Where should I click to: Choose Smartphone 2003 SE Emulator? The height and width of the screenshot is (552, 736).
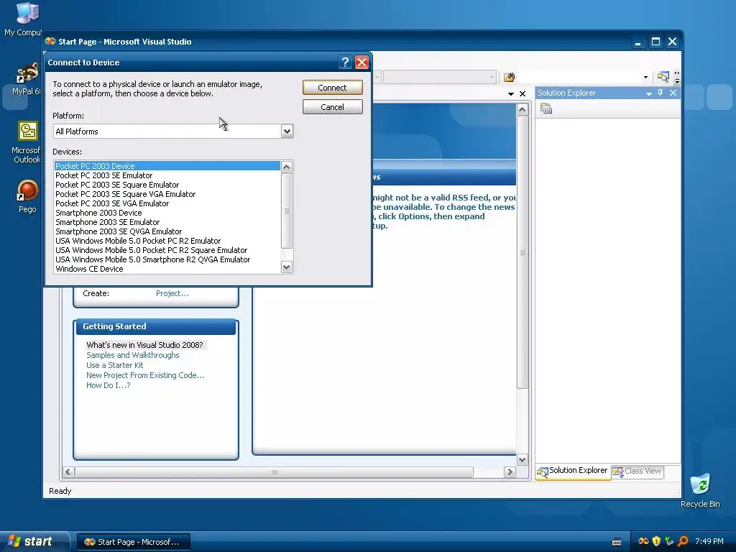(167, 222)
